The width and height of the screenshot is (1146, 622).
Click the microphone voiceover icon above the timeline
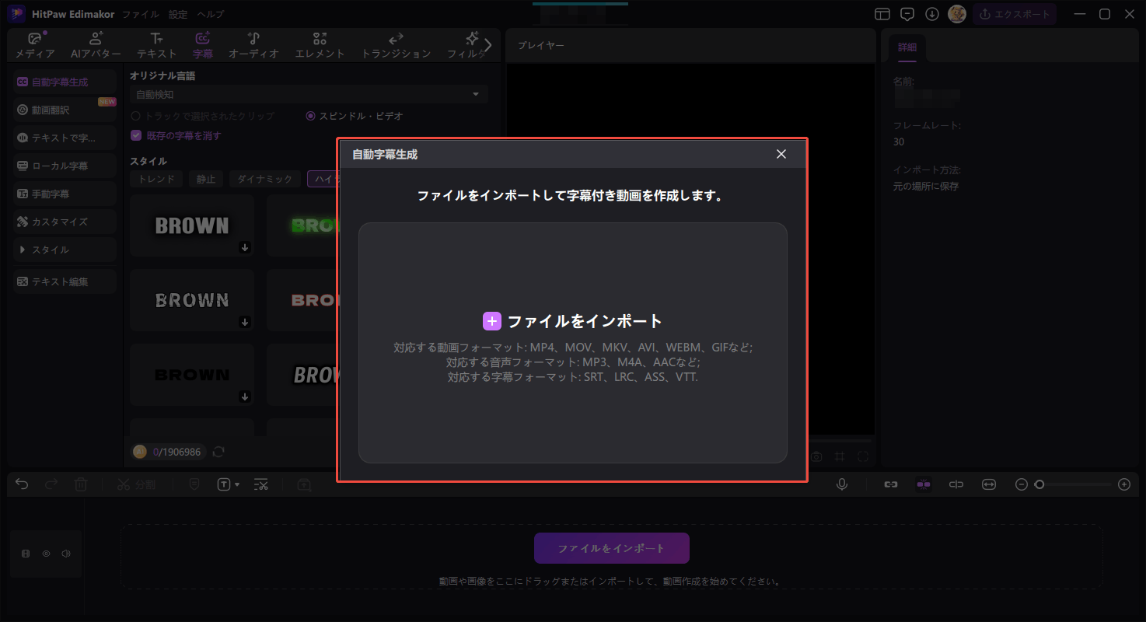(842, 484)
